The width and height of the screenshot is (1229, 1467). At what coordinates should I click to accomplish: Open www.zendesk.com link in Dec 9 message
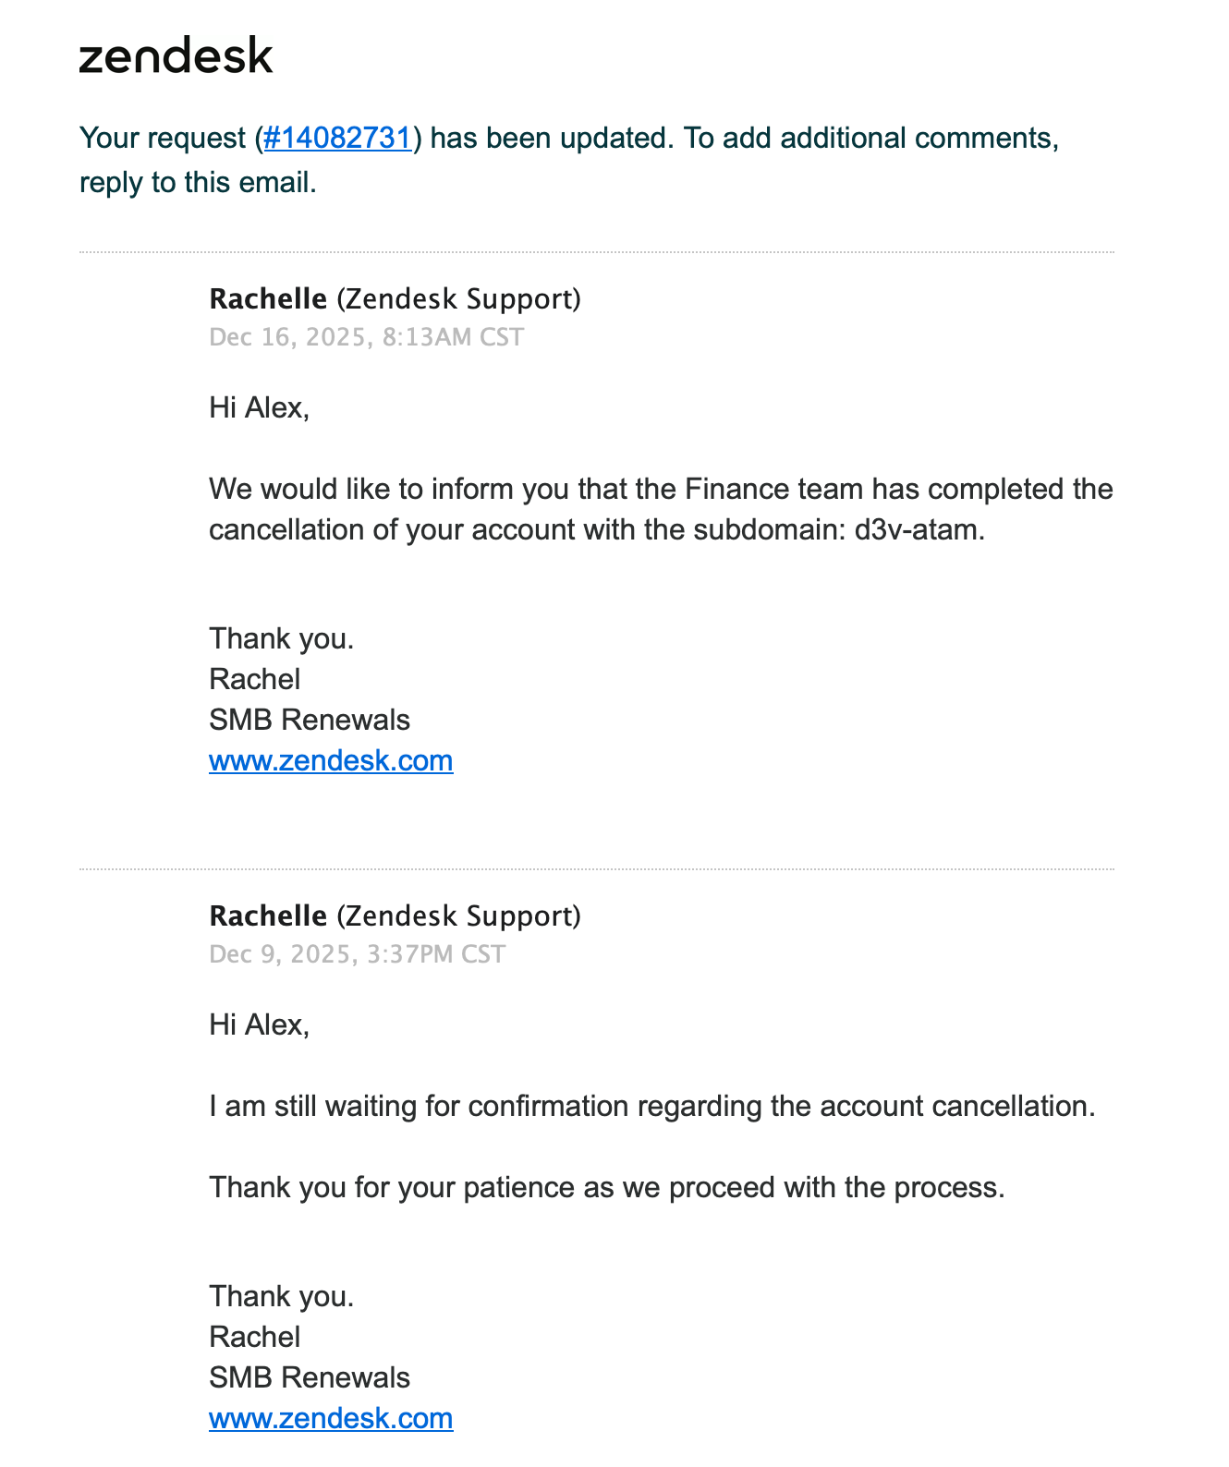(331, 1418)
